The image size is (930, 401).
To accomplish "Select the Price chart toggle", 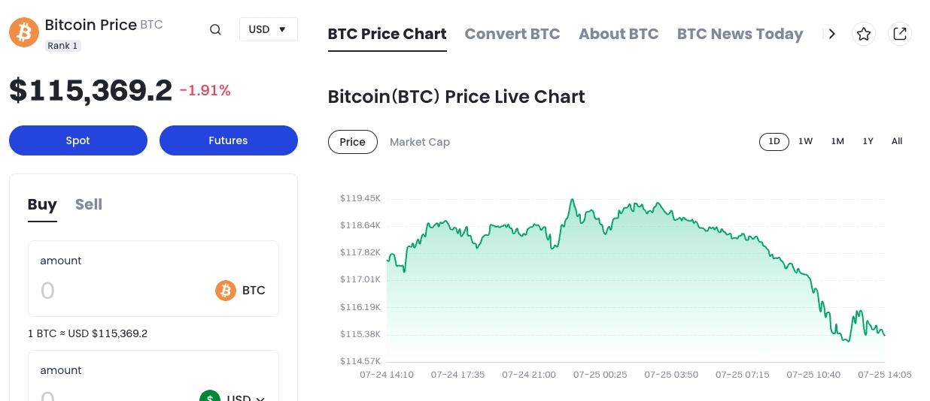I will point(352,142).
